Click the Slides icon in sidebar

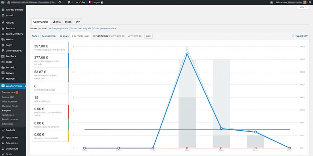pos(3,62)
